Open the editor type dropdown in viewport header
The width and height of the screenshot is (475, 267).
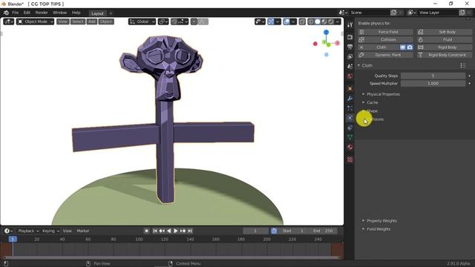pyautogui.click(x=8, y=22)
